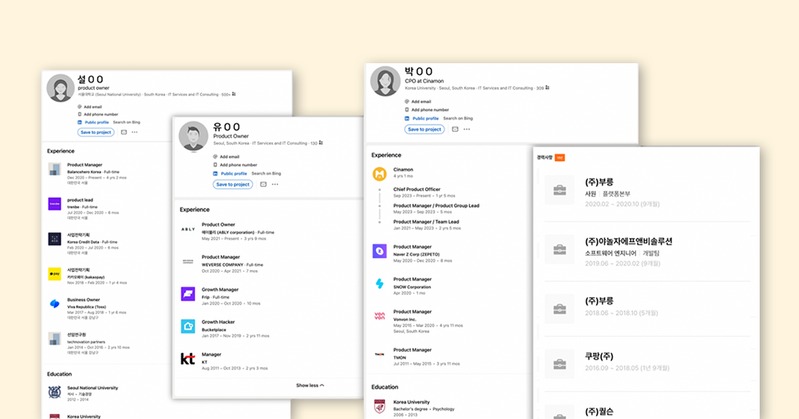The image size is (799, 419).
Task: Open the three-dot more menu on 박OO's profile
Action: point(467,129)
